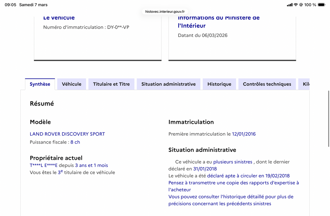The width and height of the screenshot is (330, 216).
Task: Click the 09:05 clock in status bar
Action: (10, 5)
